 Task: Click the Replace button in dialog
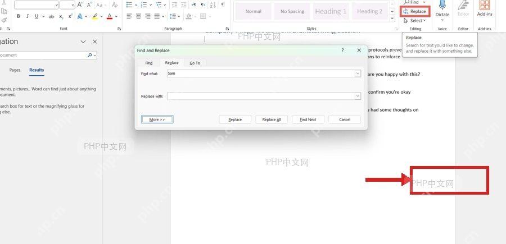[x=235, y=119]
